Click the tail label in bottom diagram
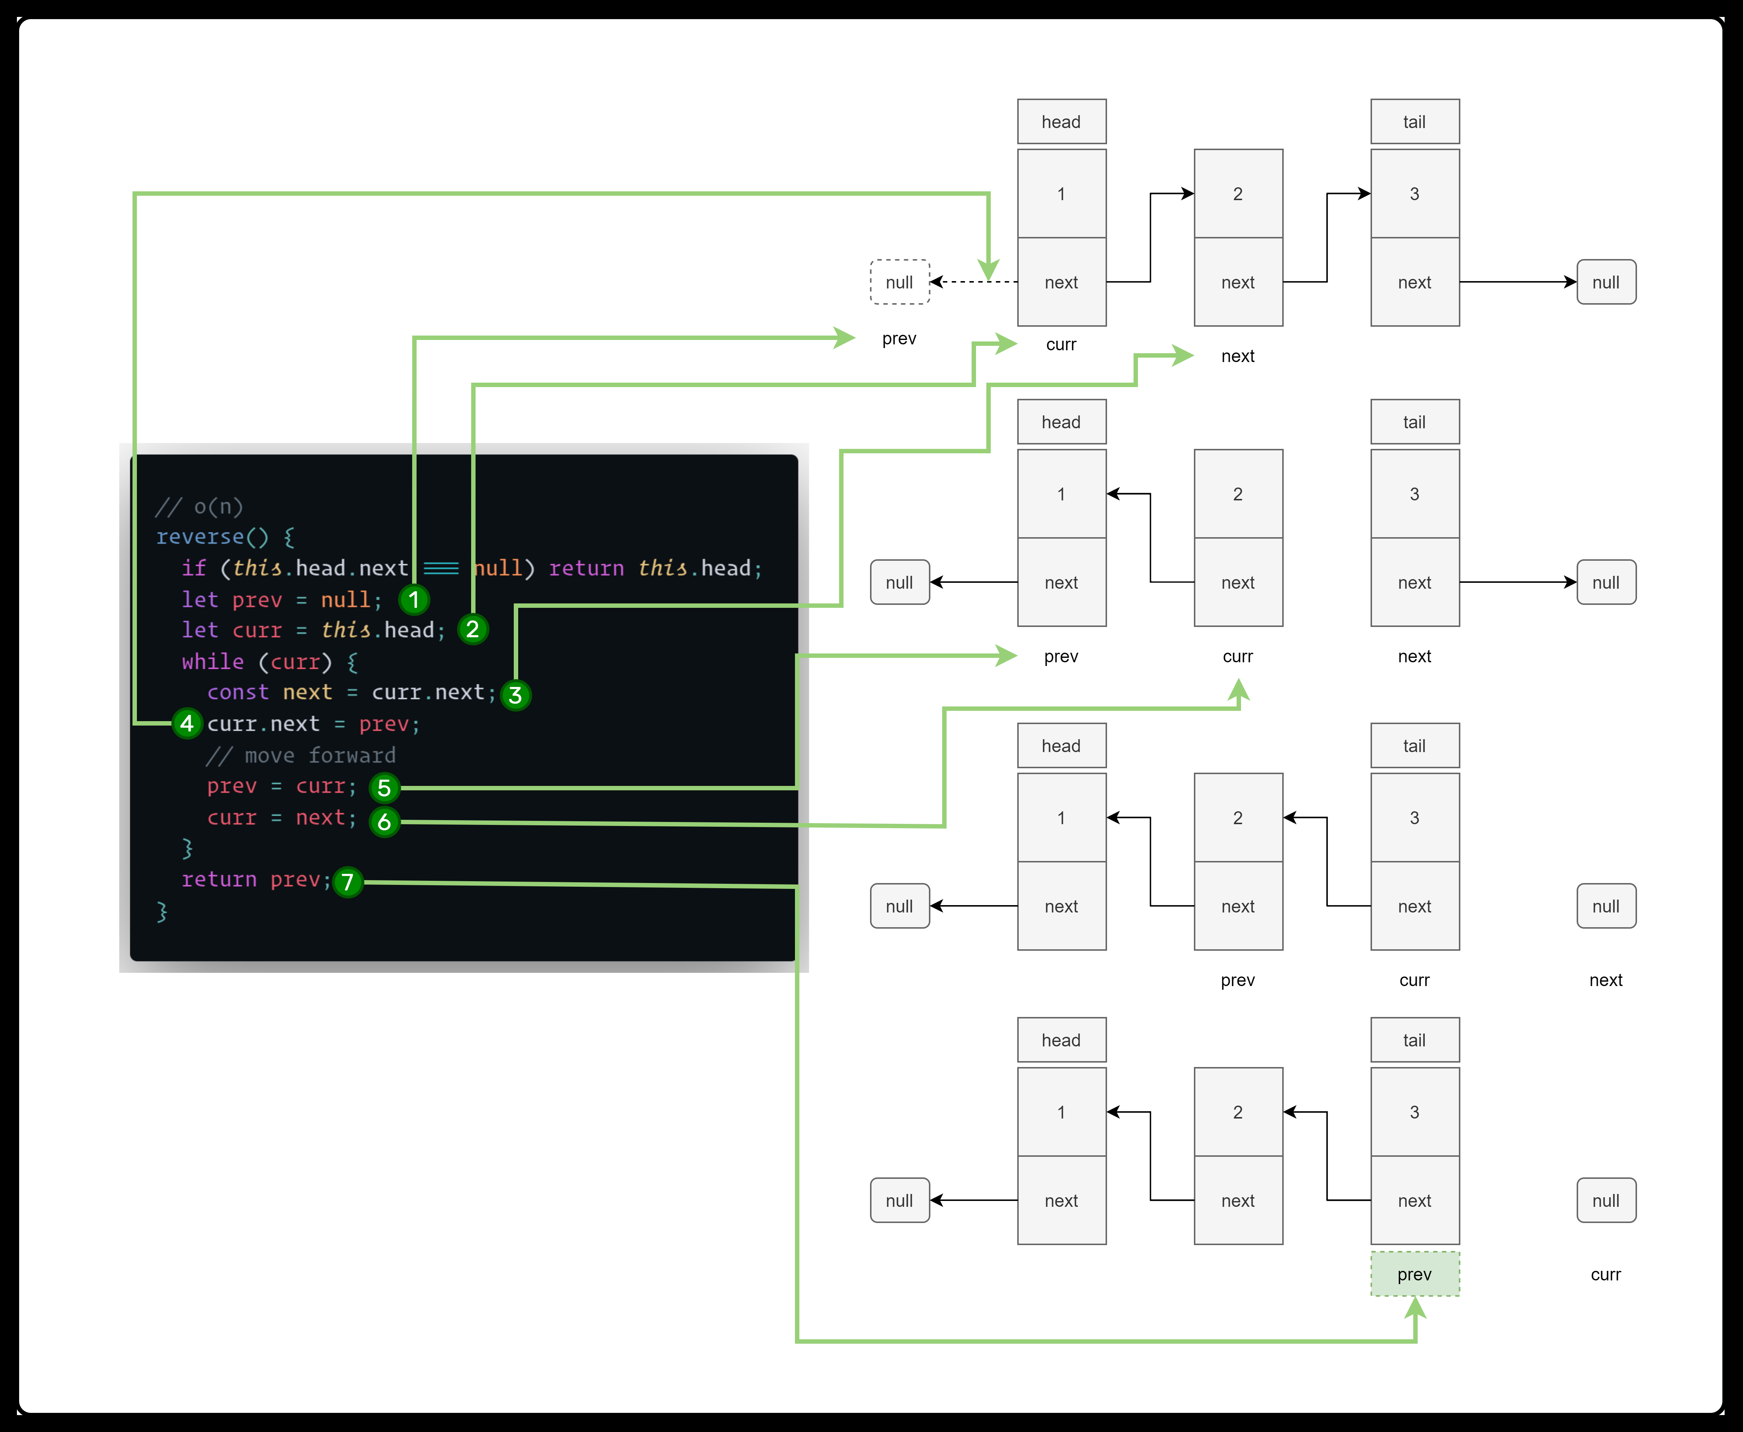The image size is (1743, 1432). click(1414, 1040)
